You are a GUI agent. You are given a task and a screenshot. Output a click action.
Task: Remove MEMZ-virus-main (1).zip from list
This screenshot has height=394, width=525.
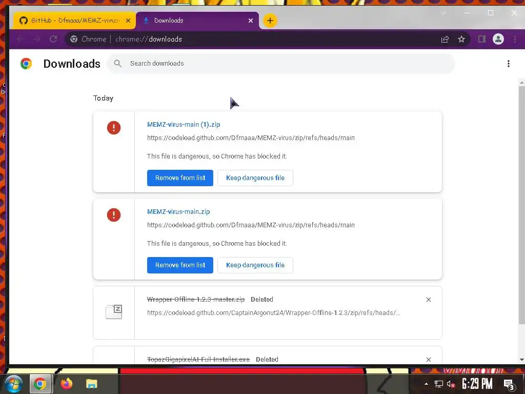click(180, 178)
